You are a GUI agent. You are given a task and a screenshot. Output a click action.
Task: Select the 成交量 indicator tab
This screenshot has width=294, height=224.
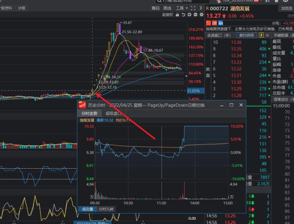87,209
